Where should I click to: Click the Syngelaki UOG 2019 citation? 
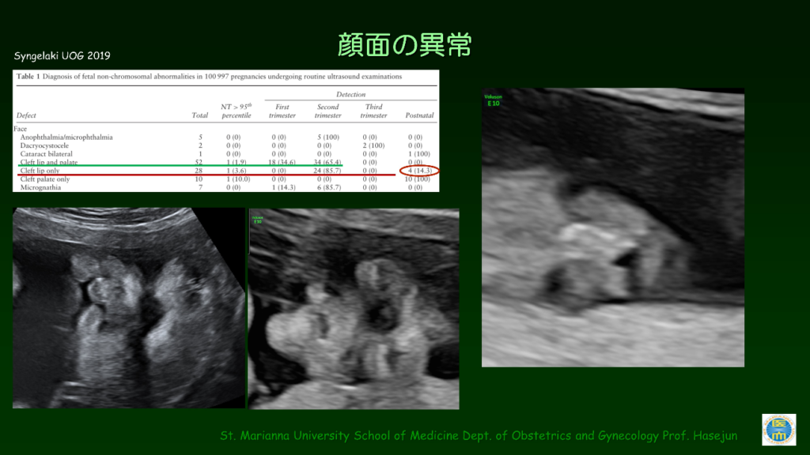tap(62, 56)
